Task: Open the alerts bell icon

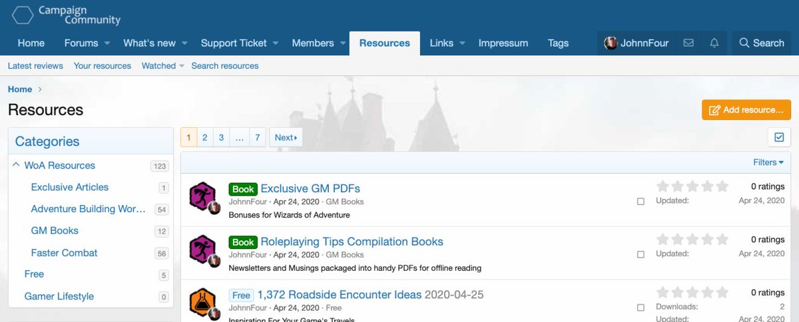Action: coord(714,43)
